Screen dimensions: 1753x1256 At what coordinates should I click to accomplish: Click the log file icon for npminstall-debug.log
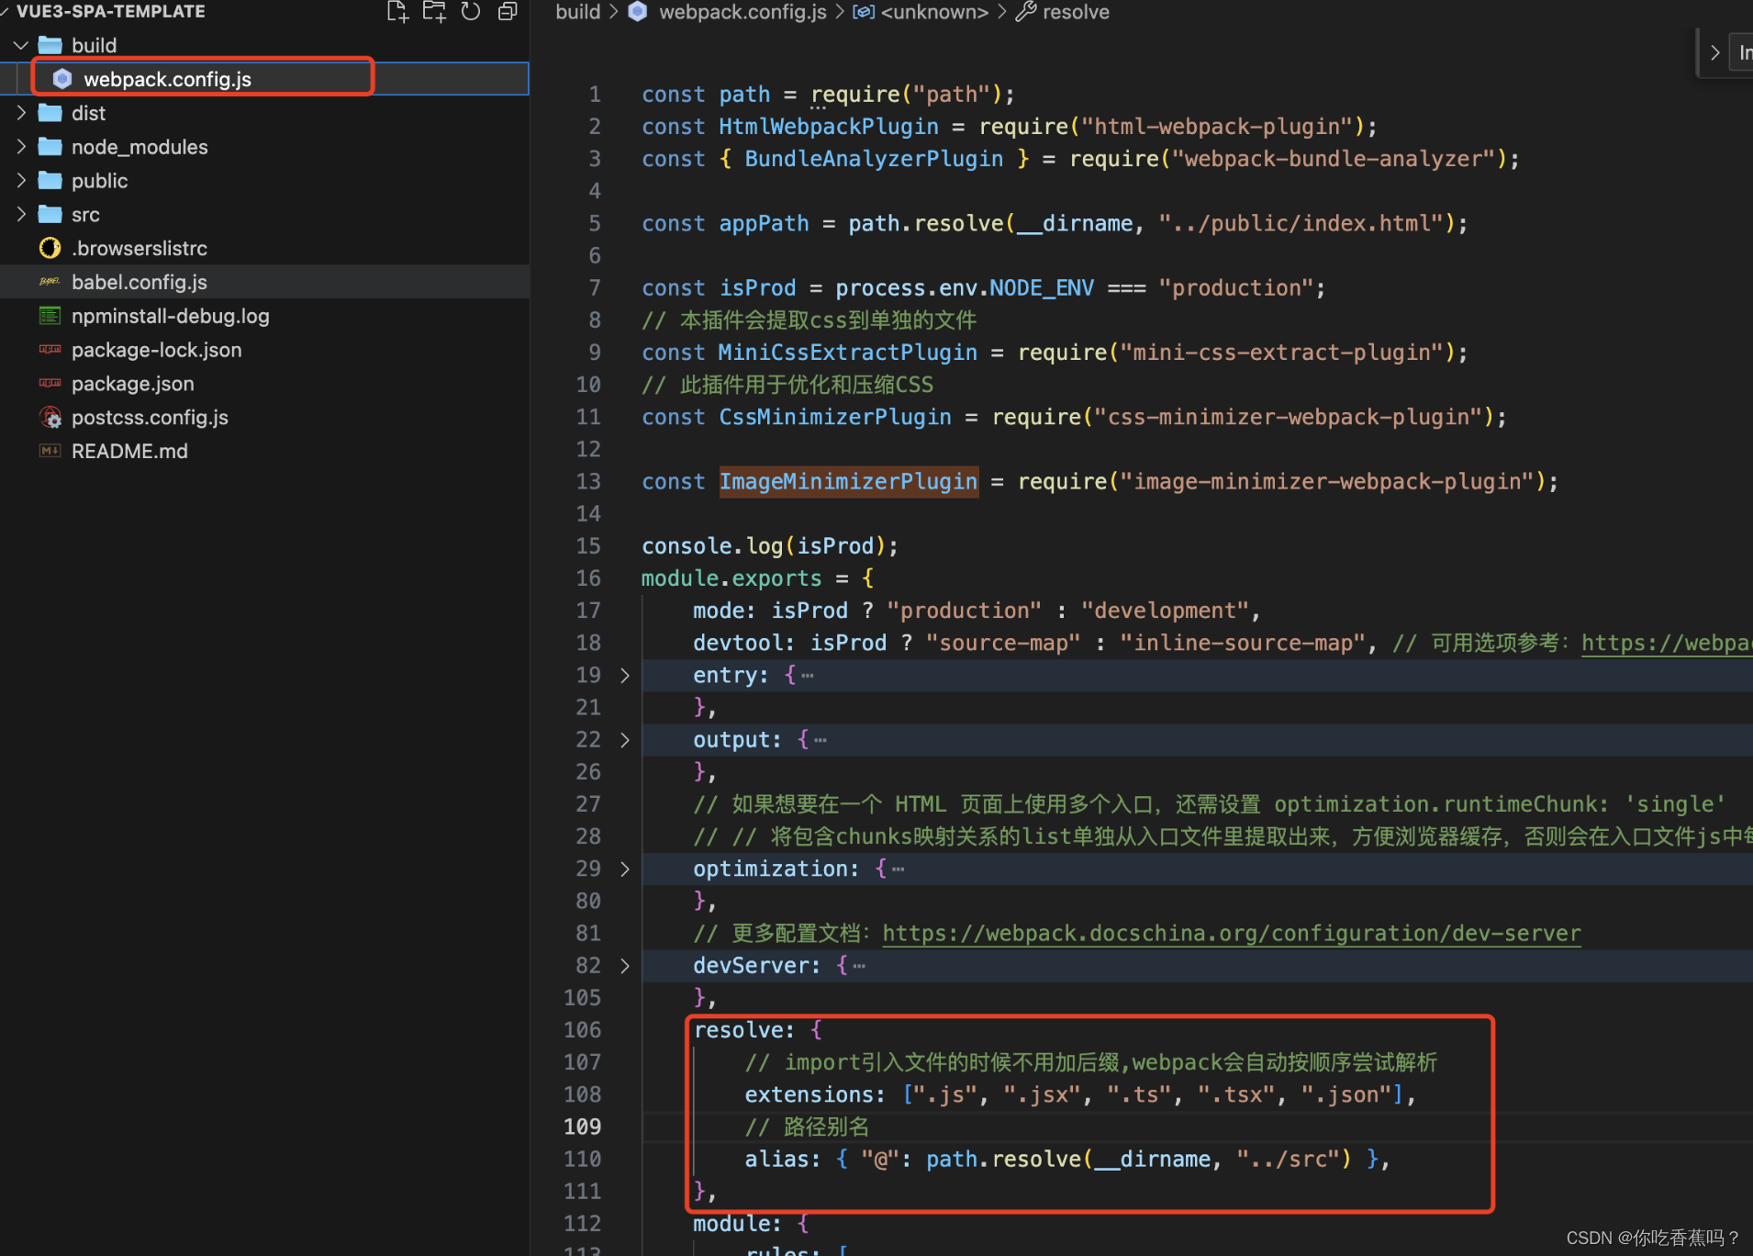[x=50, y=316]
